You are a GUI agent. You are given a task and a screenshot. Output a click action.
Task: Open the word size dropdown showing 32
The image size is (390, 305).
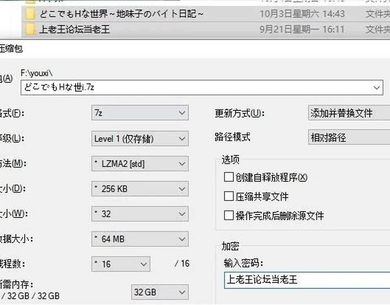tap(140, 214)
